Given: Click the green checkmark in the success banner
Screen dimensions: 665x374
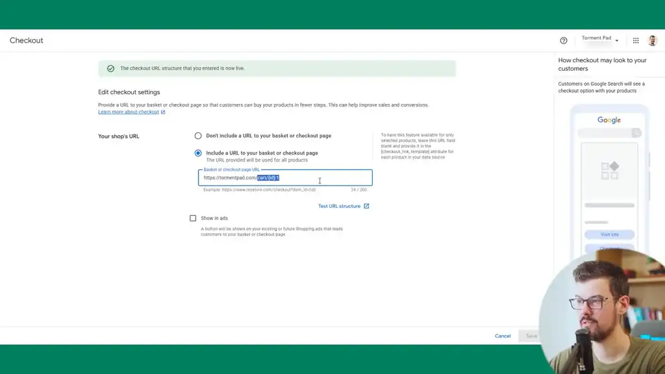Looking at the screenshot, I should [x=110, y=68].
